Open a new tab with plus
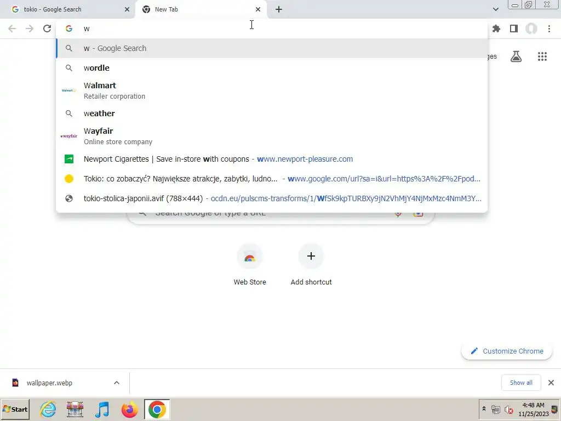This screenshot has width=561, height=421. tap(279, 9)
